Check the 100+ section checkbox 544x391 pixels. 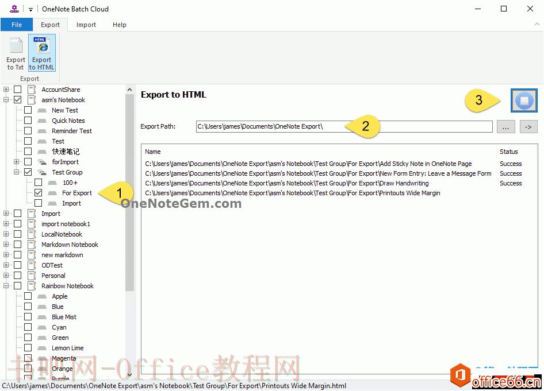coord(38,183)
